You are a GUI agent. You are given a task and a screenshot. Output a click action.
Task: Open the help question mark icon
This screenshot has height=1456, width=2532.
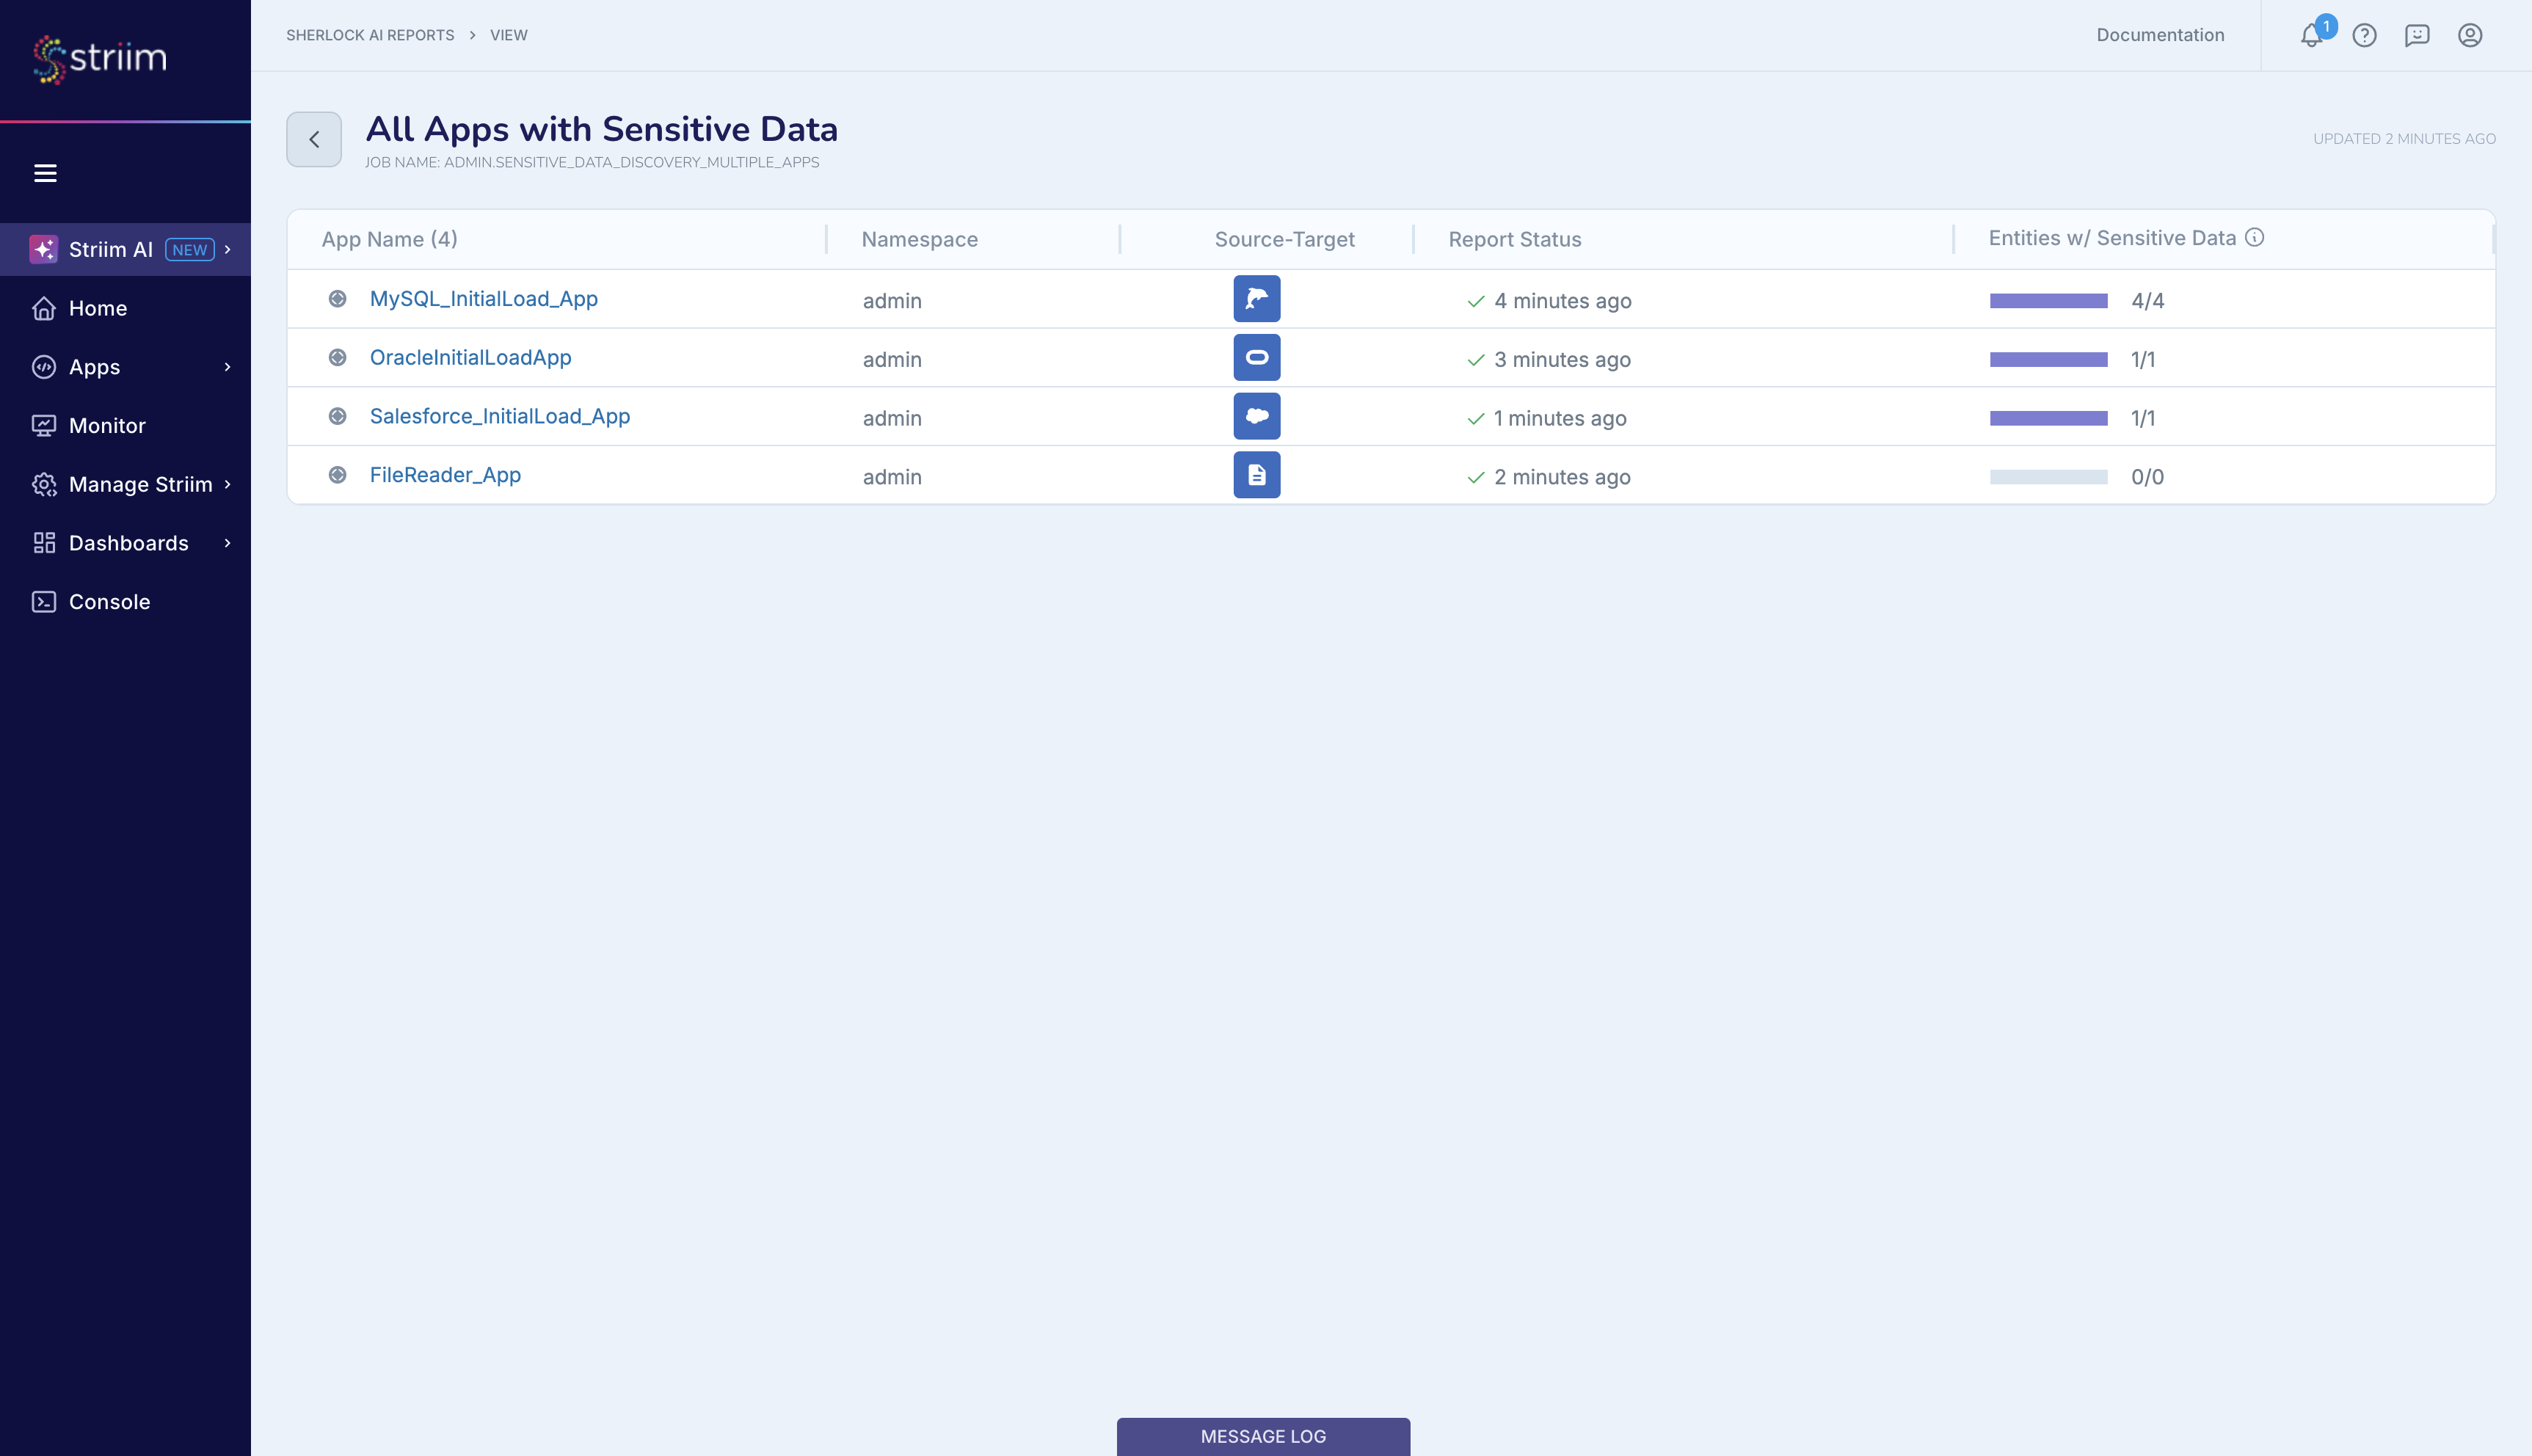tap(2365, 36)
